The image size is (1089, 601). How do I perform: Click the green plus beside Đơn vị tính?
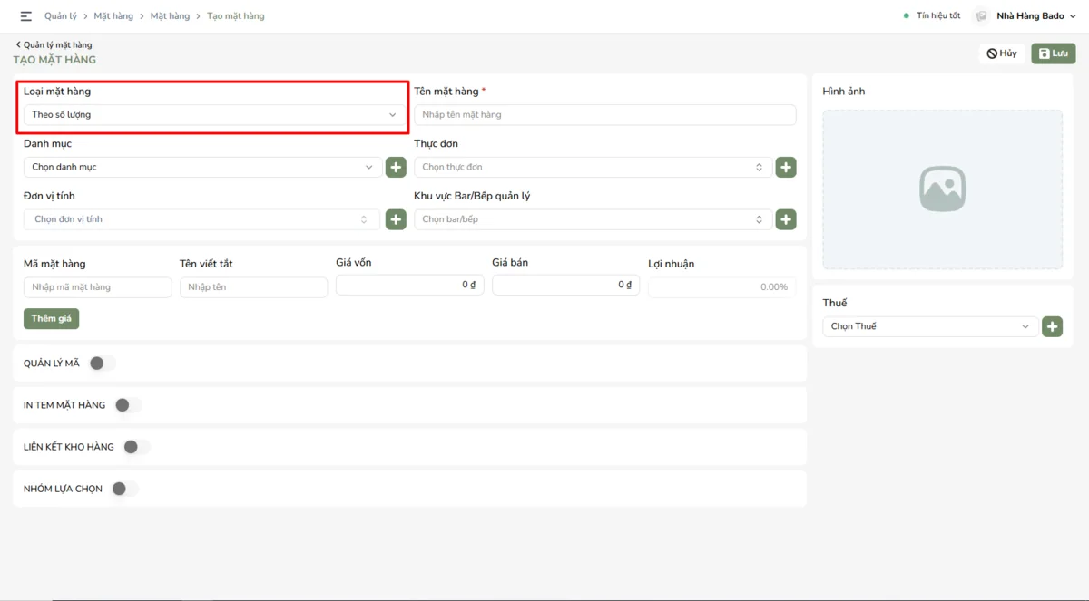click(396, 219)
